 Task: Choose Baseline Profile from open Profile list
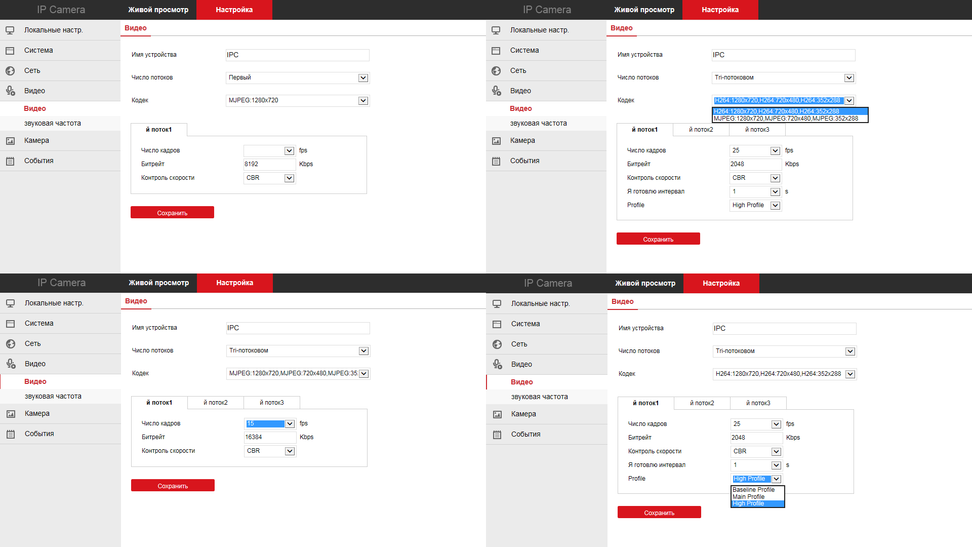point(753,490)
